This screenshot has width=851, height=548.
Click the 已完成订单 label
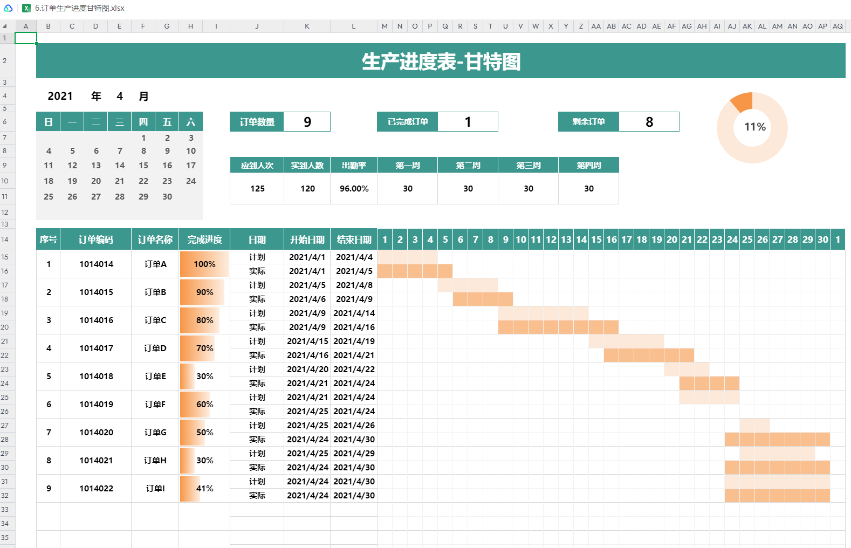(x=408, y=122)
